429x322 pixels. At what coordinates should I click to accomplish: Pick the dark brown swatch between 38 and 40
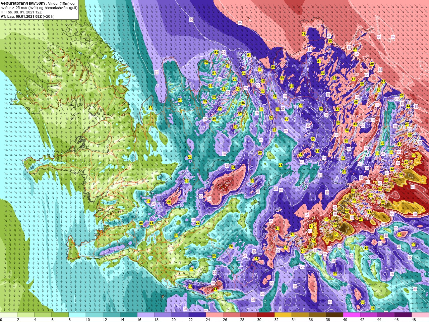[334, 315]
